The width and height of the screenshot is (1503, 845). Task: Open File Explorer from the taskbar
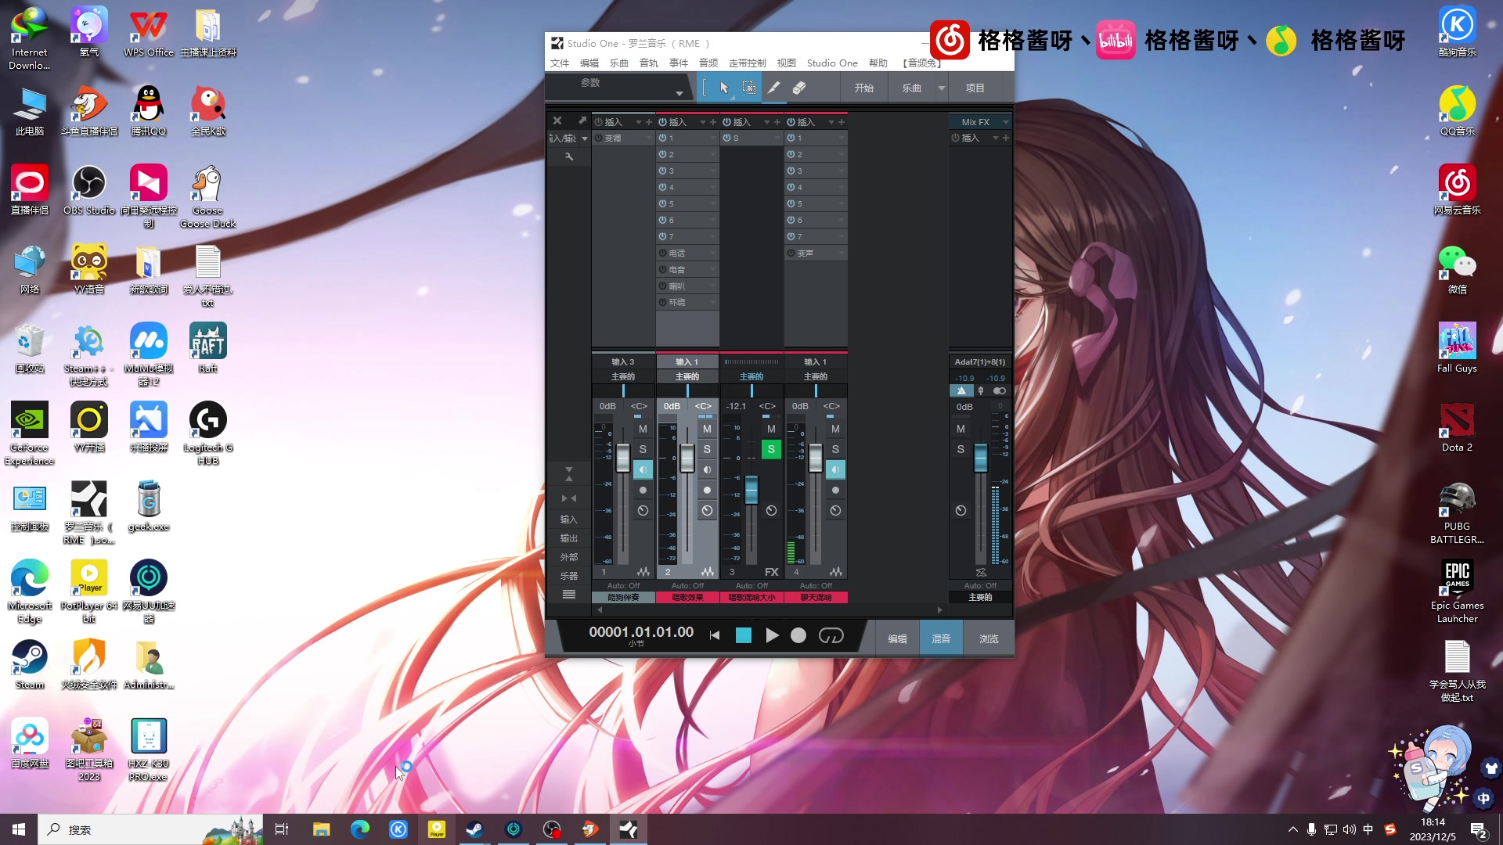click(x=322, y=829)
